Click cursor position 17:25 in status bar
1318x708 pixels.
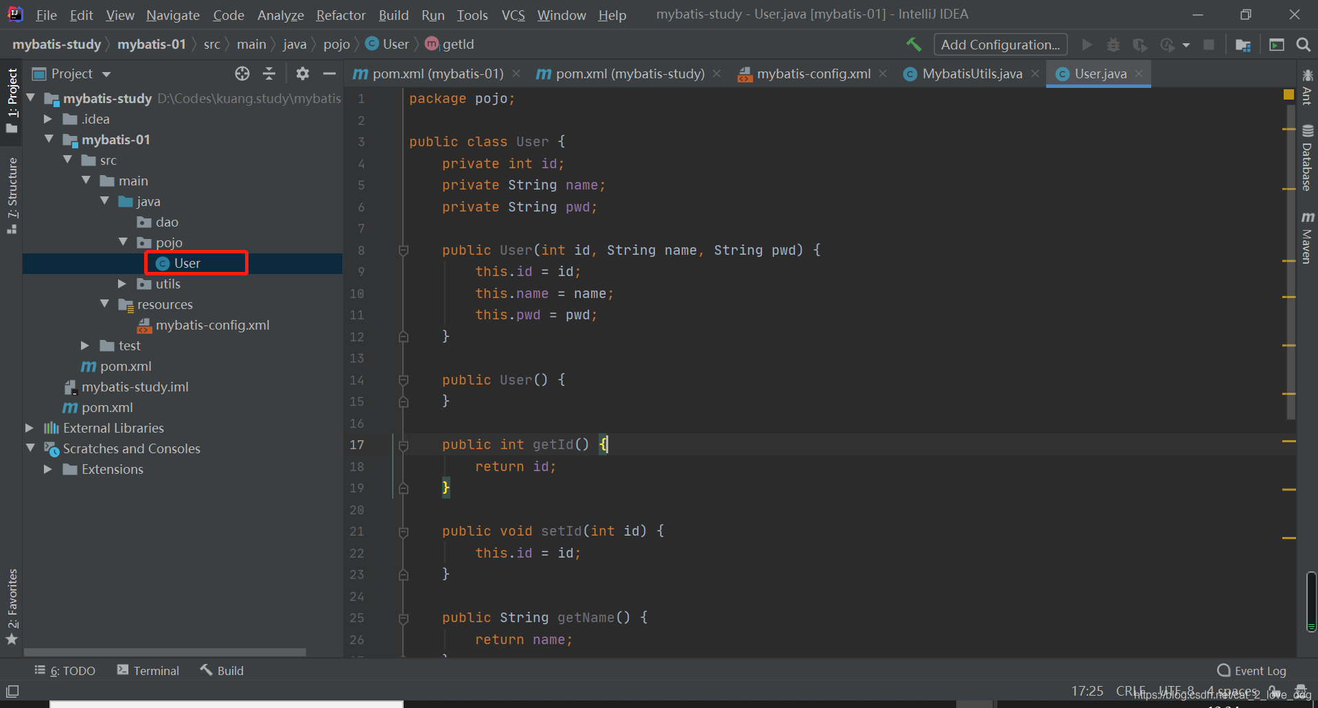point(1087,691)
